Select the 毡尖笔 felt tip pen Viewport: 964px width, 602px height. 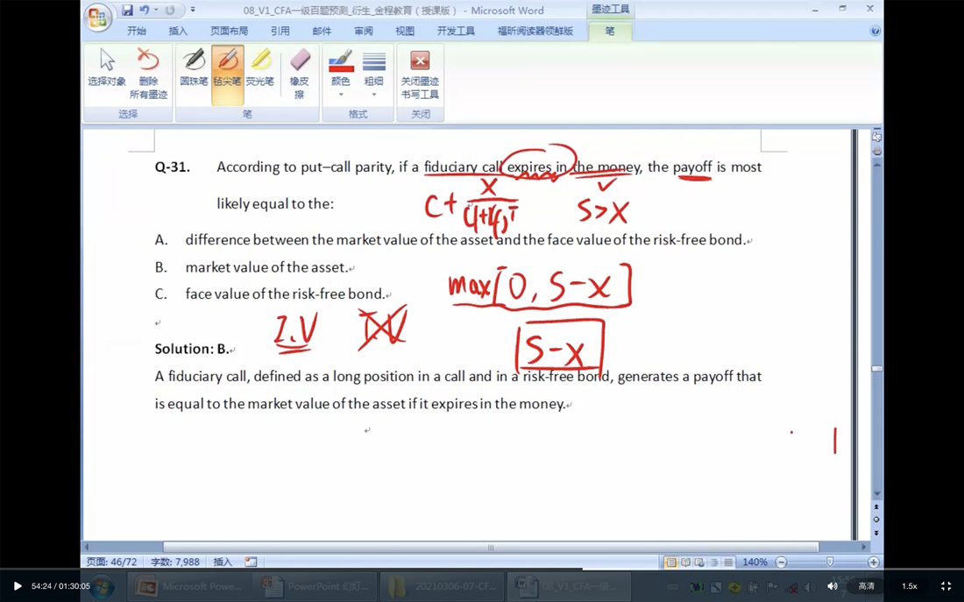pos(228,75)
